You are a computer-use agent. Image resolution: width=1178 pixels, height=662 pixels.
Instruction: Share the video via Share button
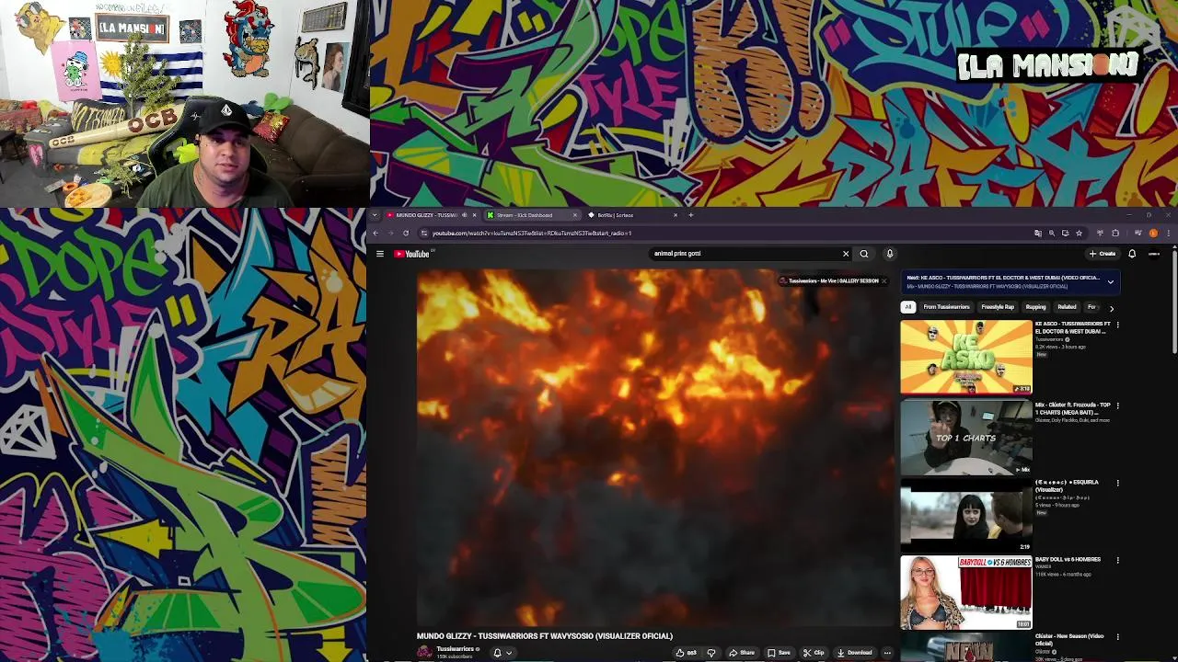742,653
